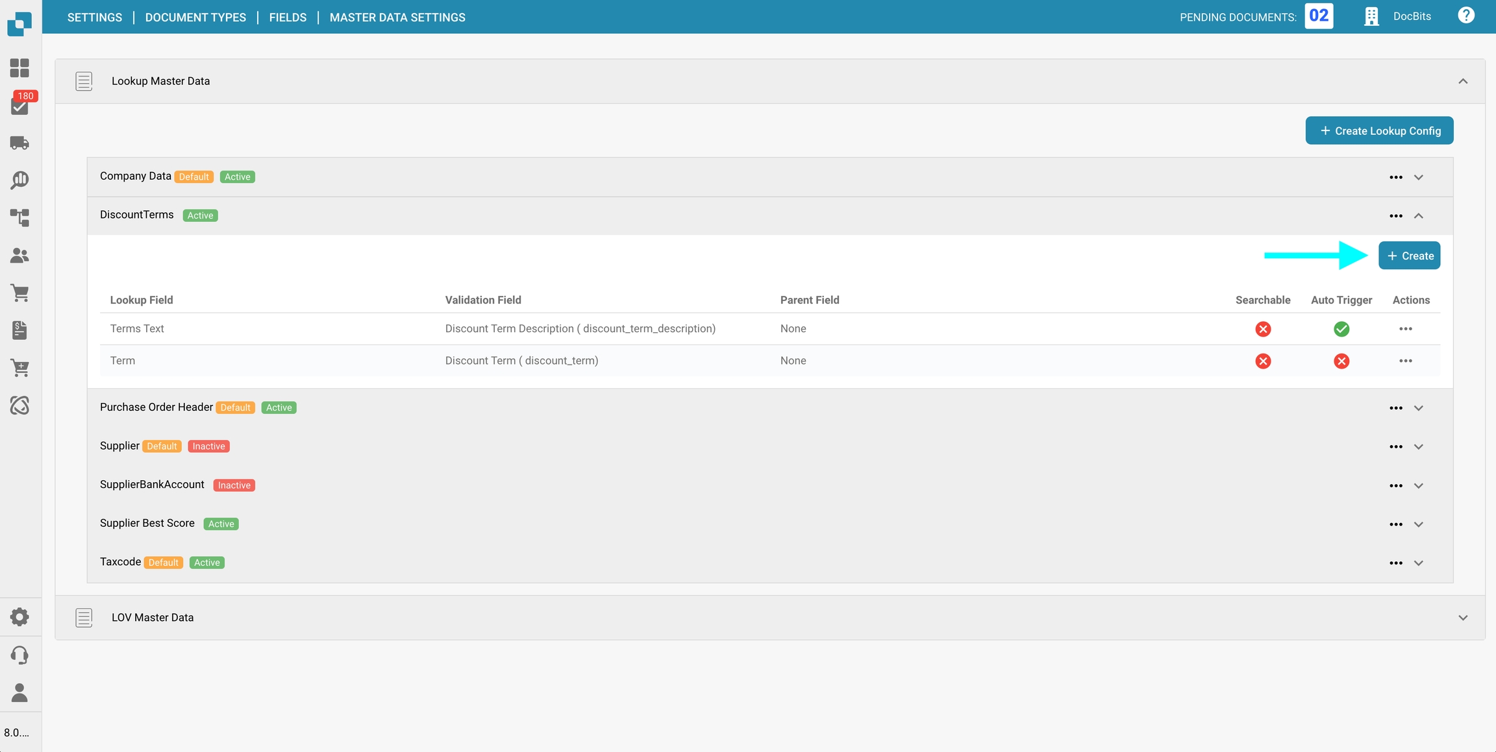Click the workflow hierarchy sidebar icon
The width and height of the screenshot is (1496, 752).
[19, 217]
